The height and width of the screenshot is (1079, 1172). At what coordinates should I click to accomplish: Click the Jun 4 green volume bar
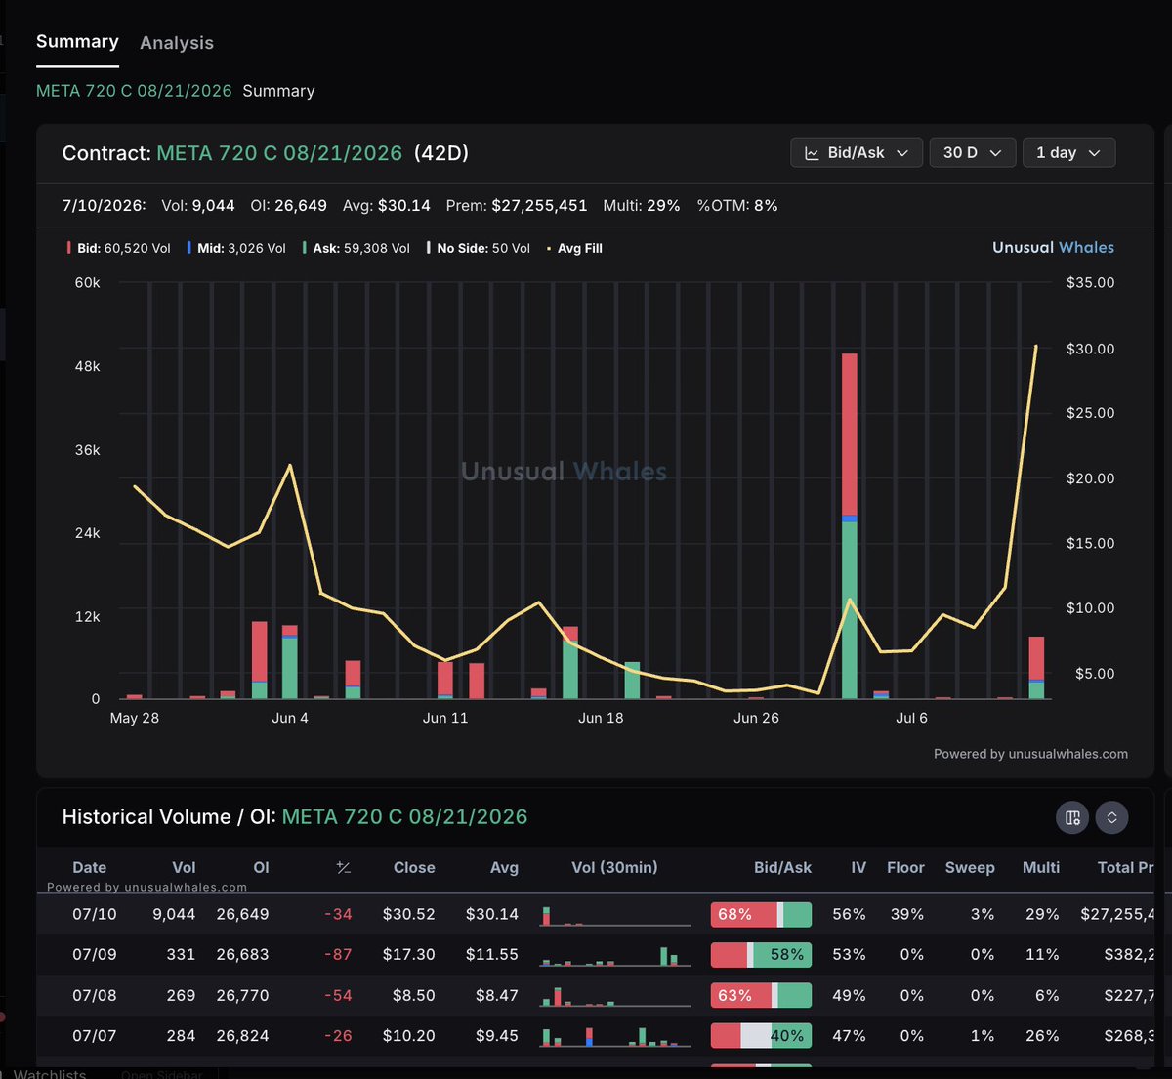(x=289, y=668)
